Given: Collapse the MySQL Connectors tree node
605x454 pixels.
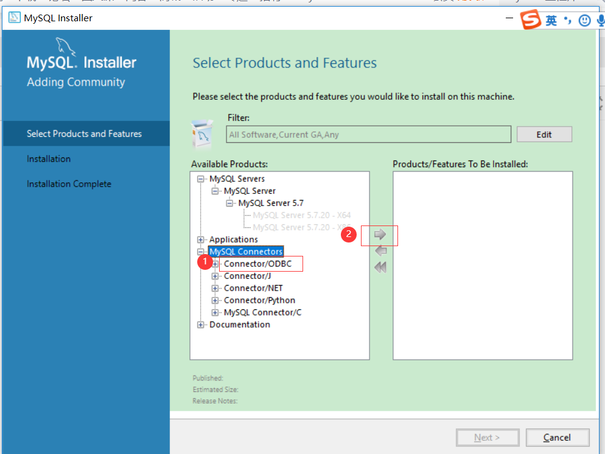Looking at the screenshot, I should pyautogui.click(x=200, y=252).
